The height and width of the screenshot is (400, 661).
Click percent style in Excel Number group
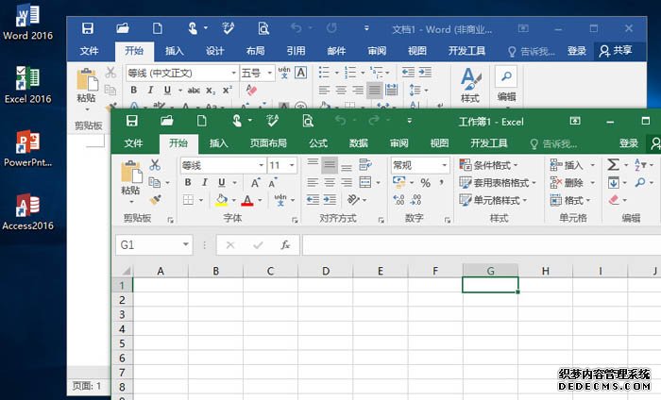(425, 183)
